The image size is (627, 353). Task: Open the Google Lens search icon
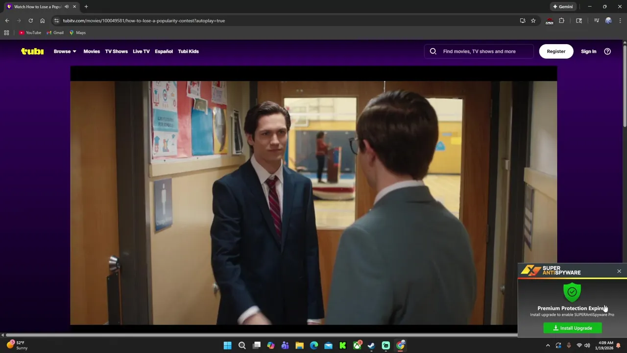coord(579,21)
